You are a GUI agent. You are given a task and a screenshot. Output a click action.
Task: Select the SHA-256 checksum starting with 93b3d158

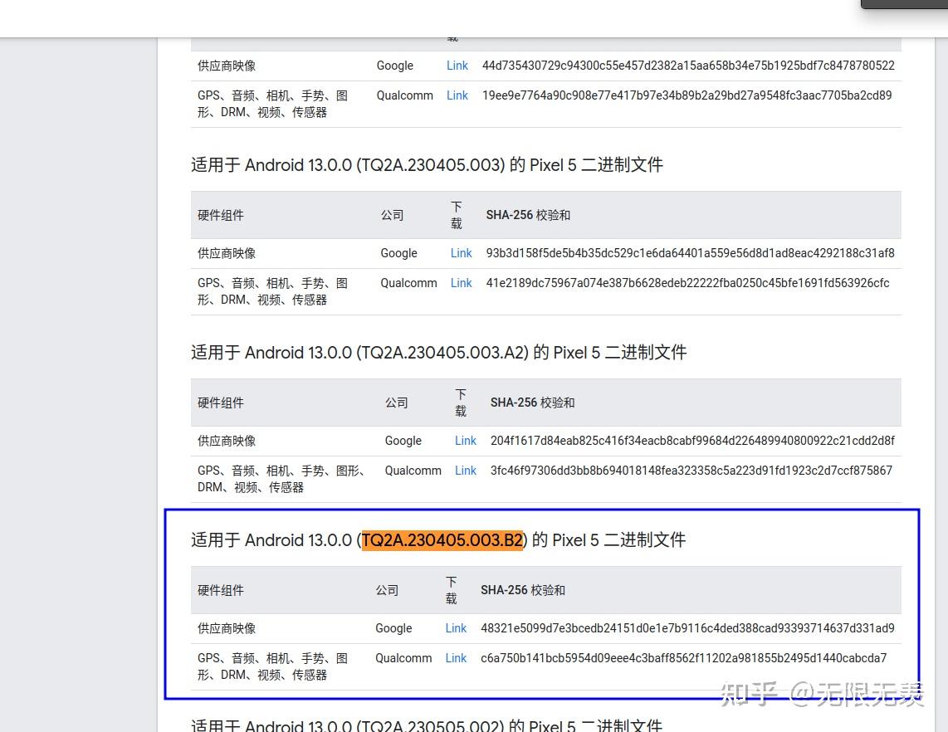(688, 253)
